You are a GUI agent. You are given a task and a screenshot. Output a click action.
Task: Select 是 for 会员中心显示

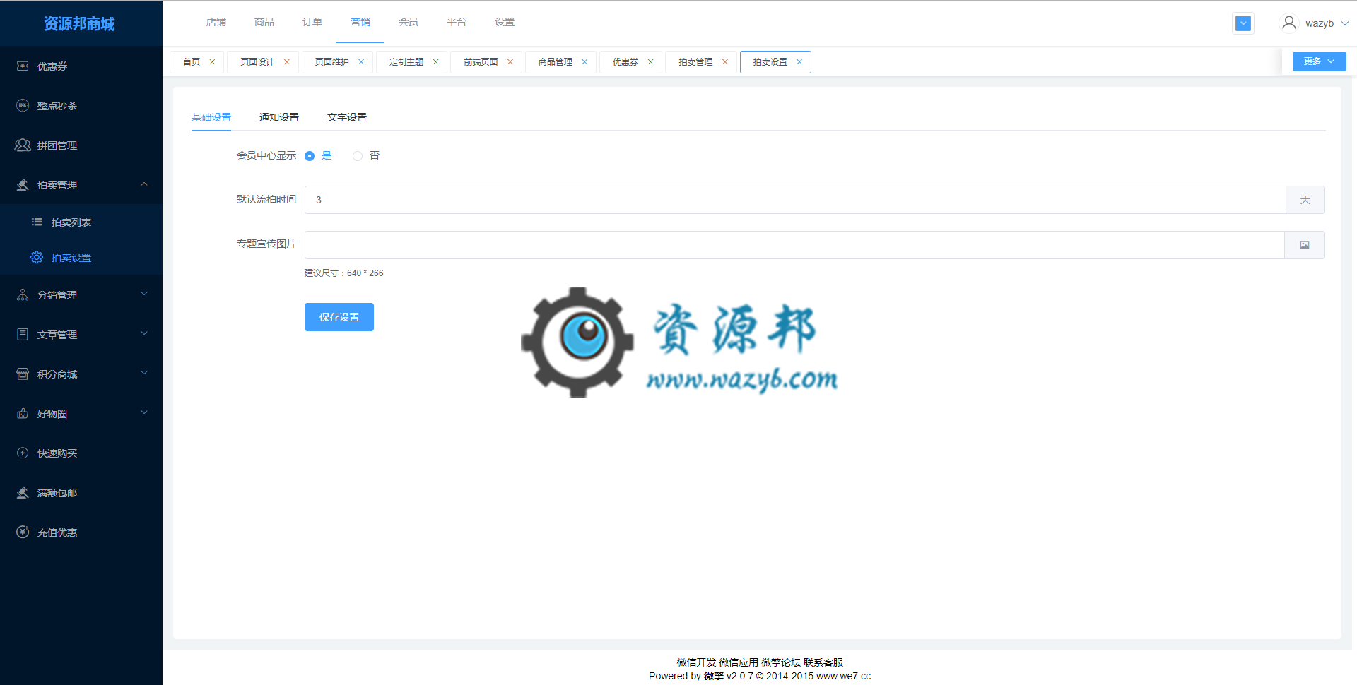point(310,156)
